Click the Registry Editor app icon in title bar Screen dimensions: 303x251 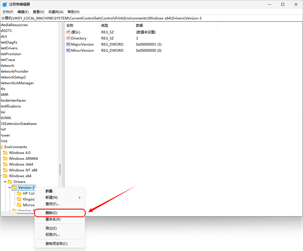click(5, 4)
